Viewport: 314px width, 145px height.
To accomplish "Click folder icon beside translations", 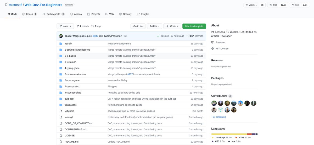I will click(61, 105).
